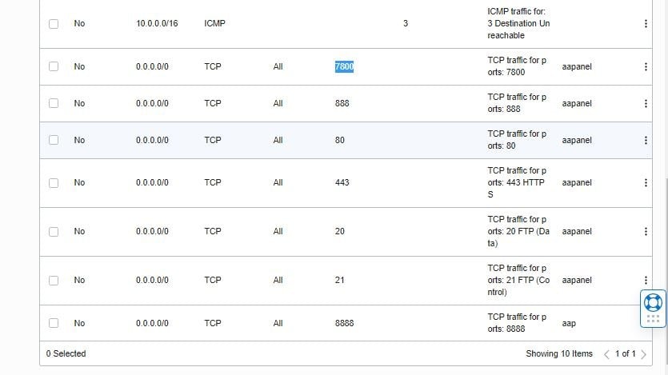Screen dimensions: 668x375
Task: Go to previous page of rules
Action: (606, 353)
